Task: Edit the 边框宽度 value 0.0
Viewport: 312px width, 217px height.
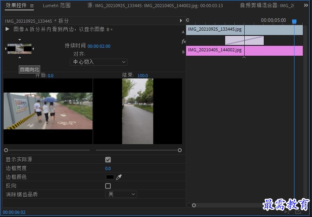Action: pos(108,168)
